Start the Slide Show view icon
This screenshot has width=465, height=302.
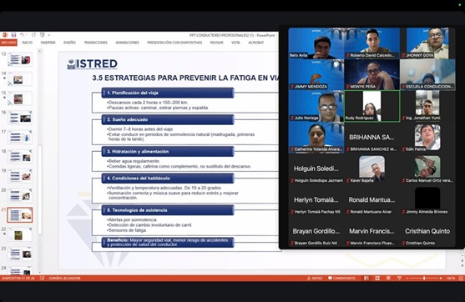(x=399, y=279)
